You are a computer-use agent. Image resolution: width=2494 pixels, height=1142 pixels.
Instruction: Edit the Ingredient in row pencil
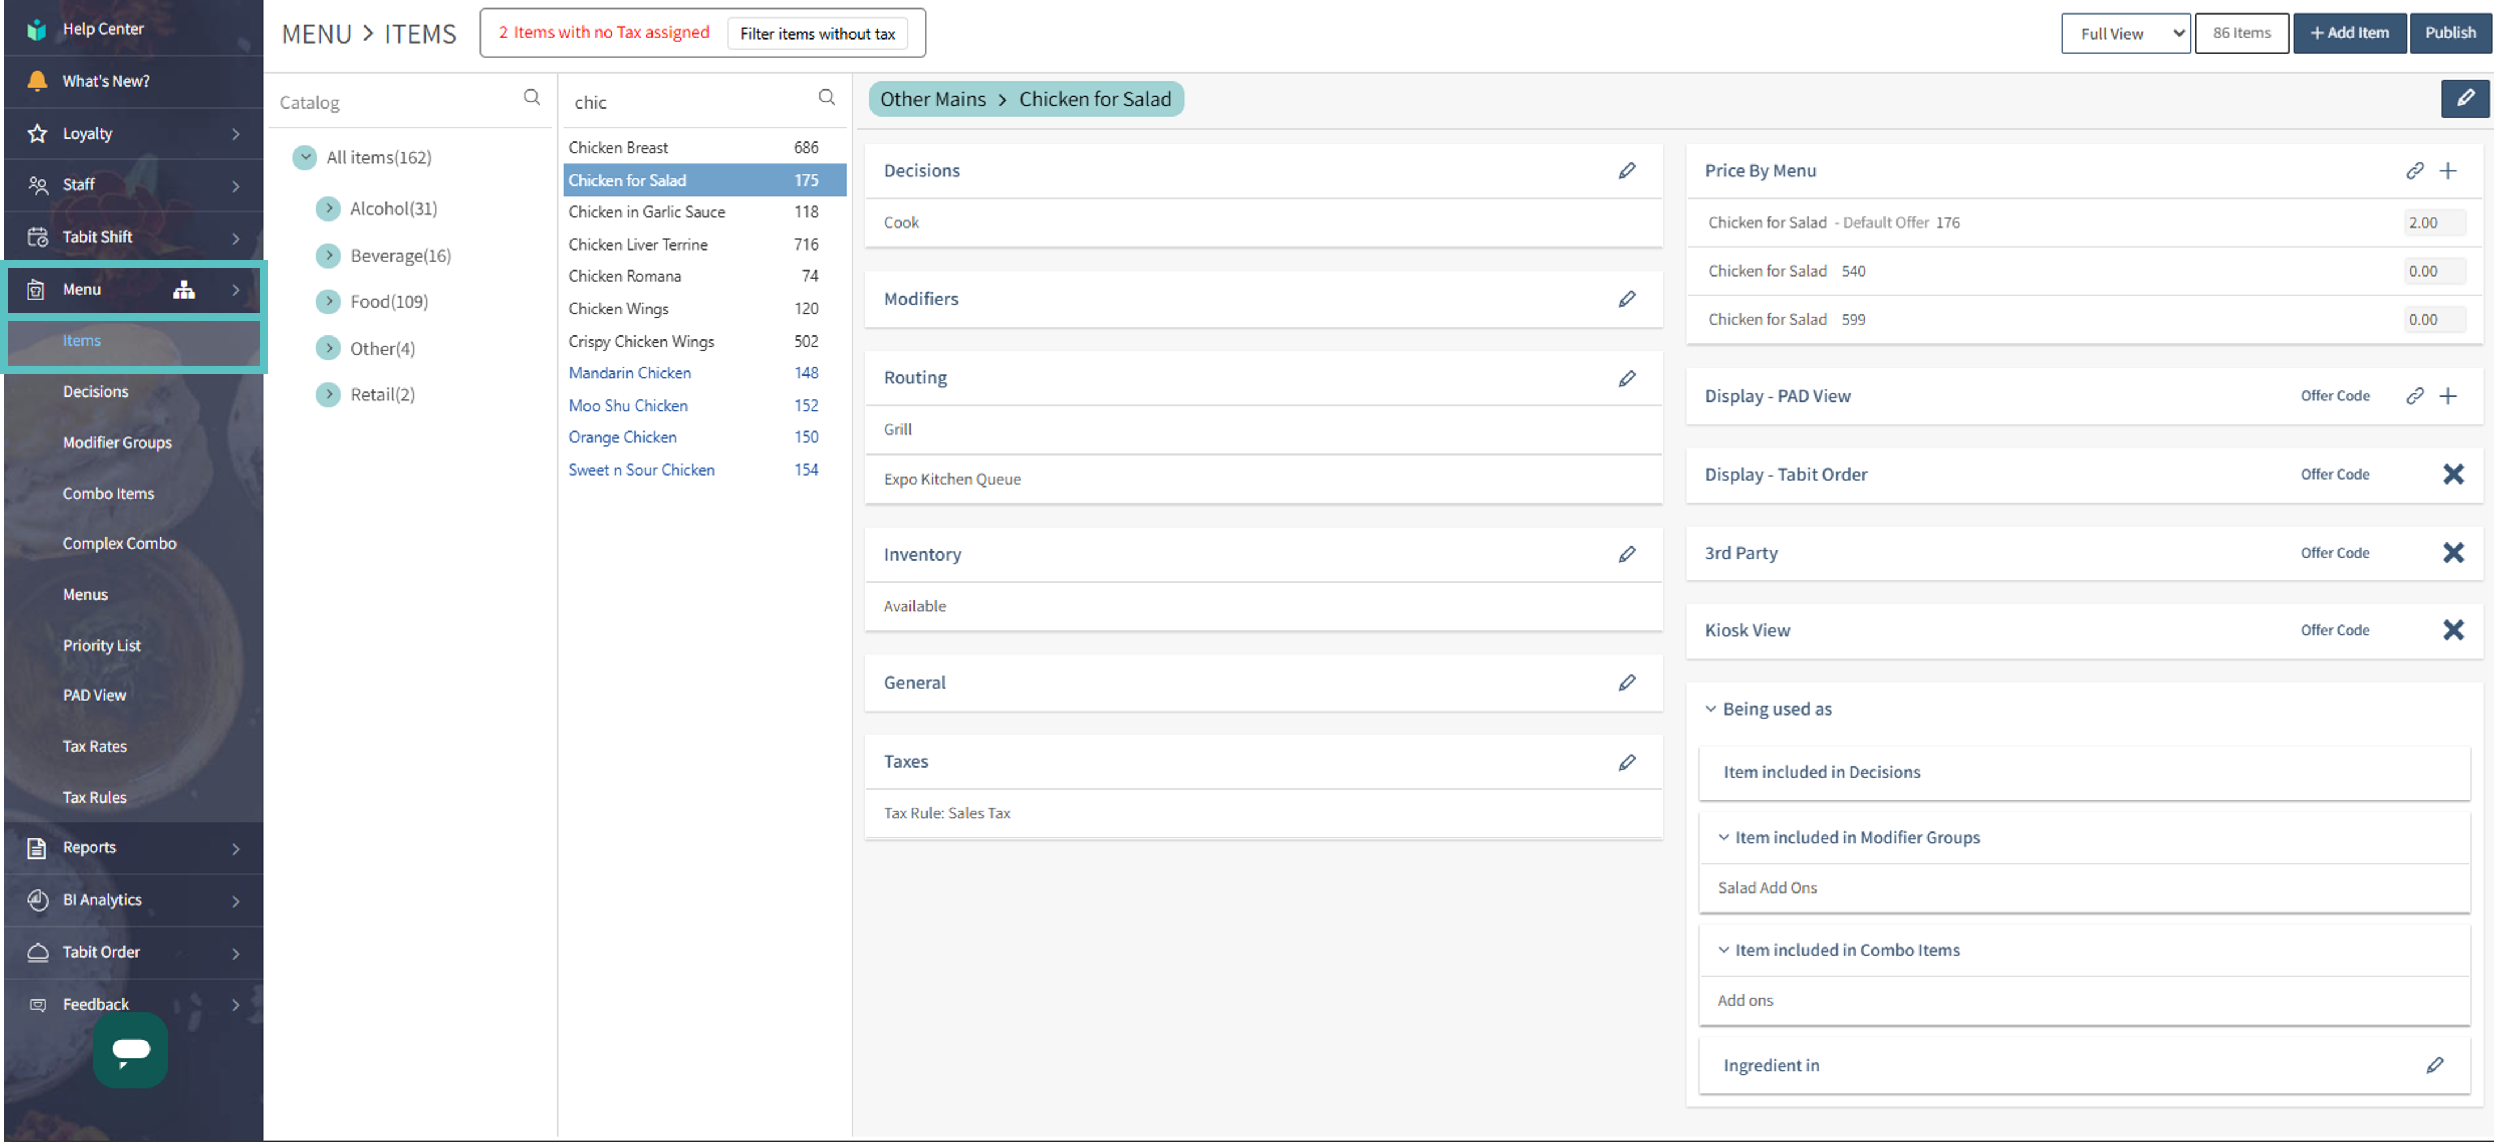tap(2434, 1065)
